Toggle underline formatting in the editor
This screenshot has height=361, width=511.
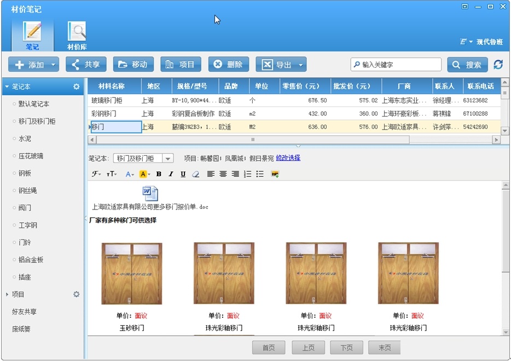click(183, 174)
